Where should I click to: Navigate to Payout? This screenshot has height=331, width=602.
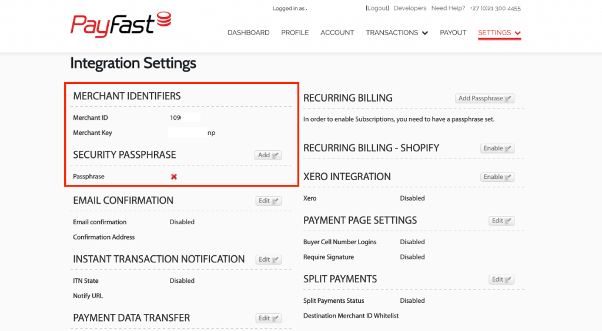click(453, 32)
